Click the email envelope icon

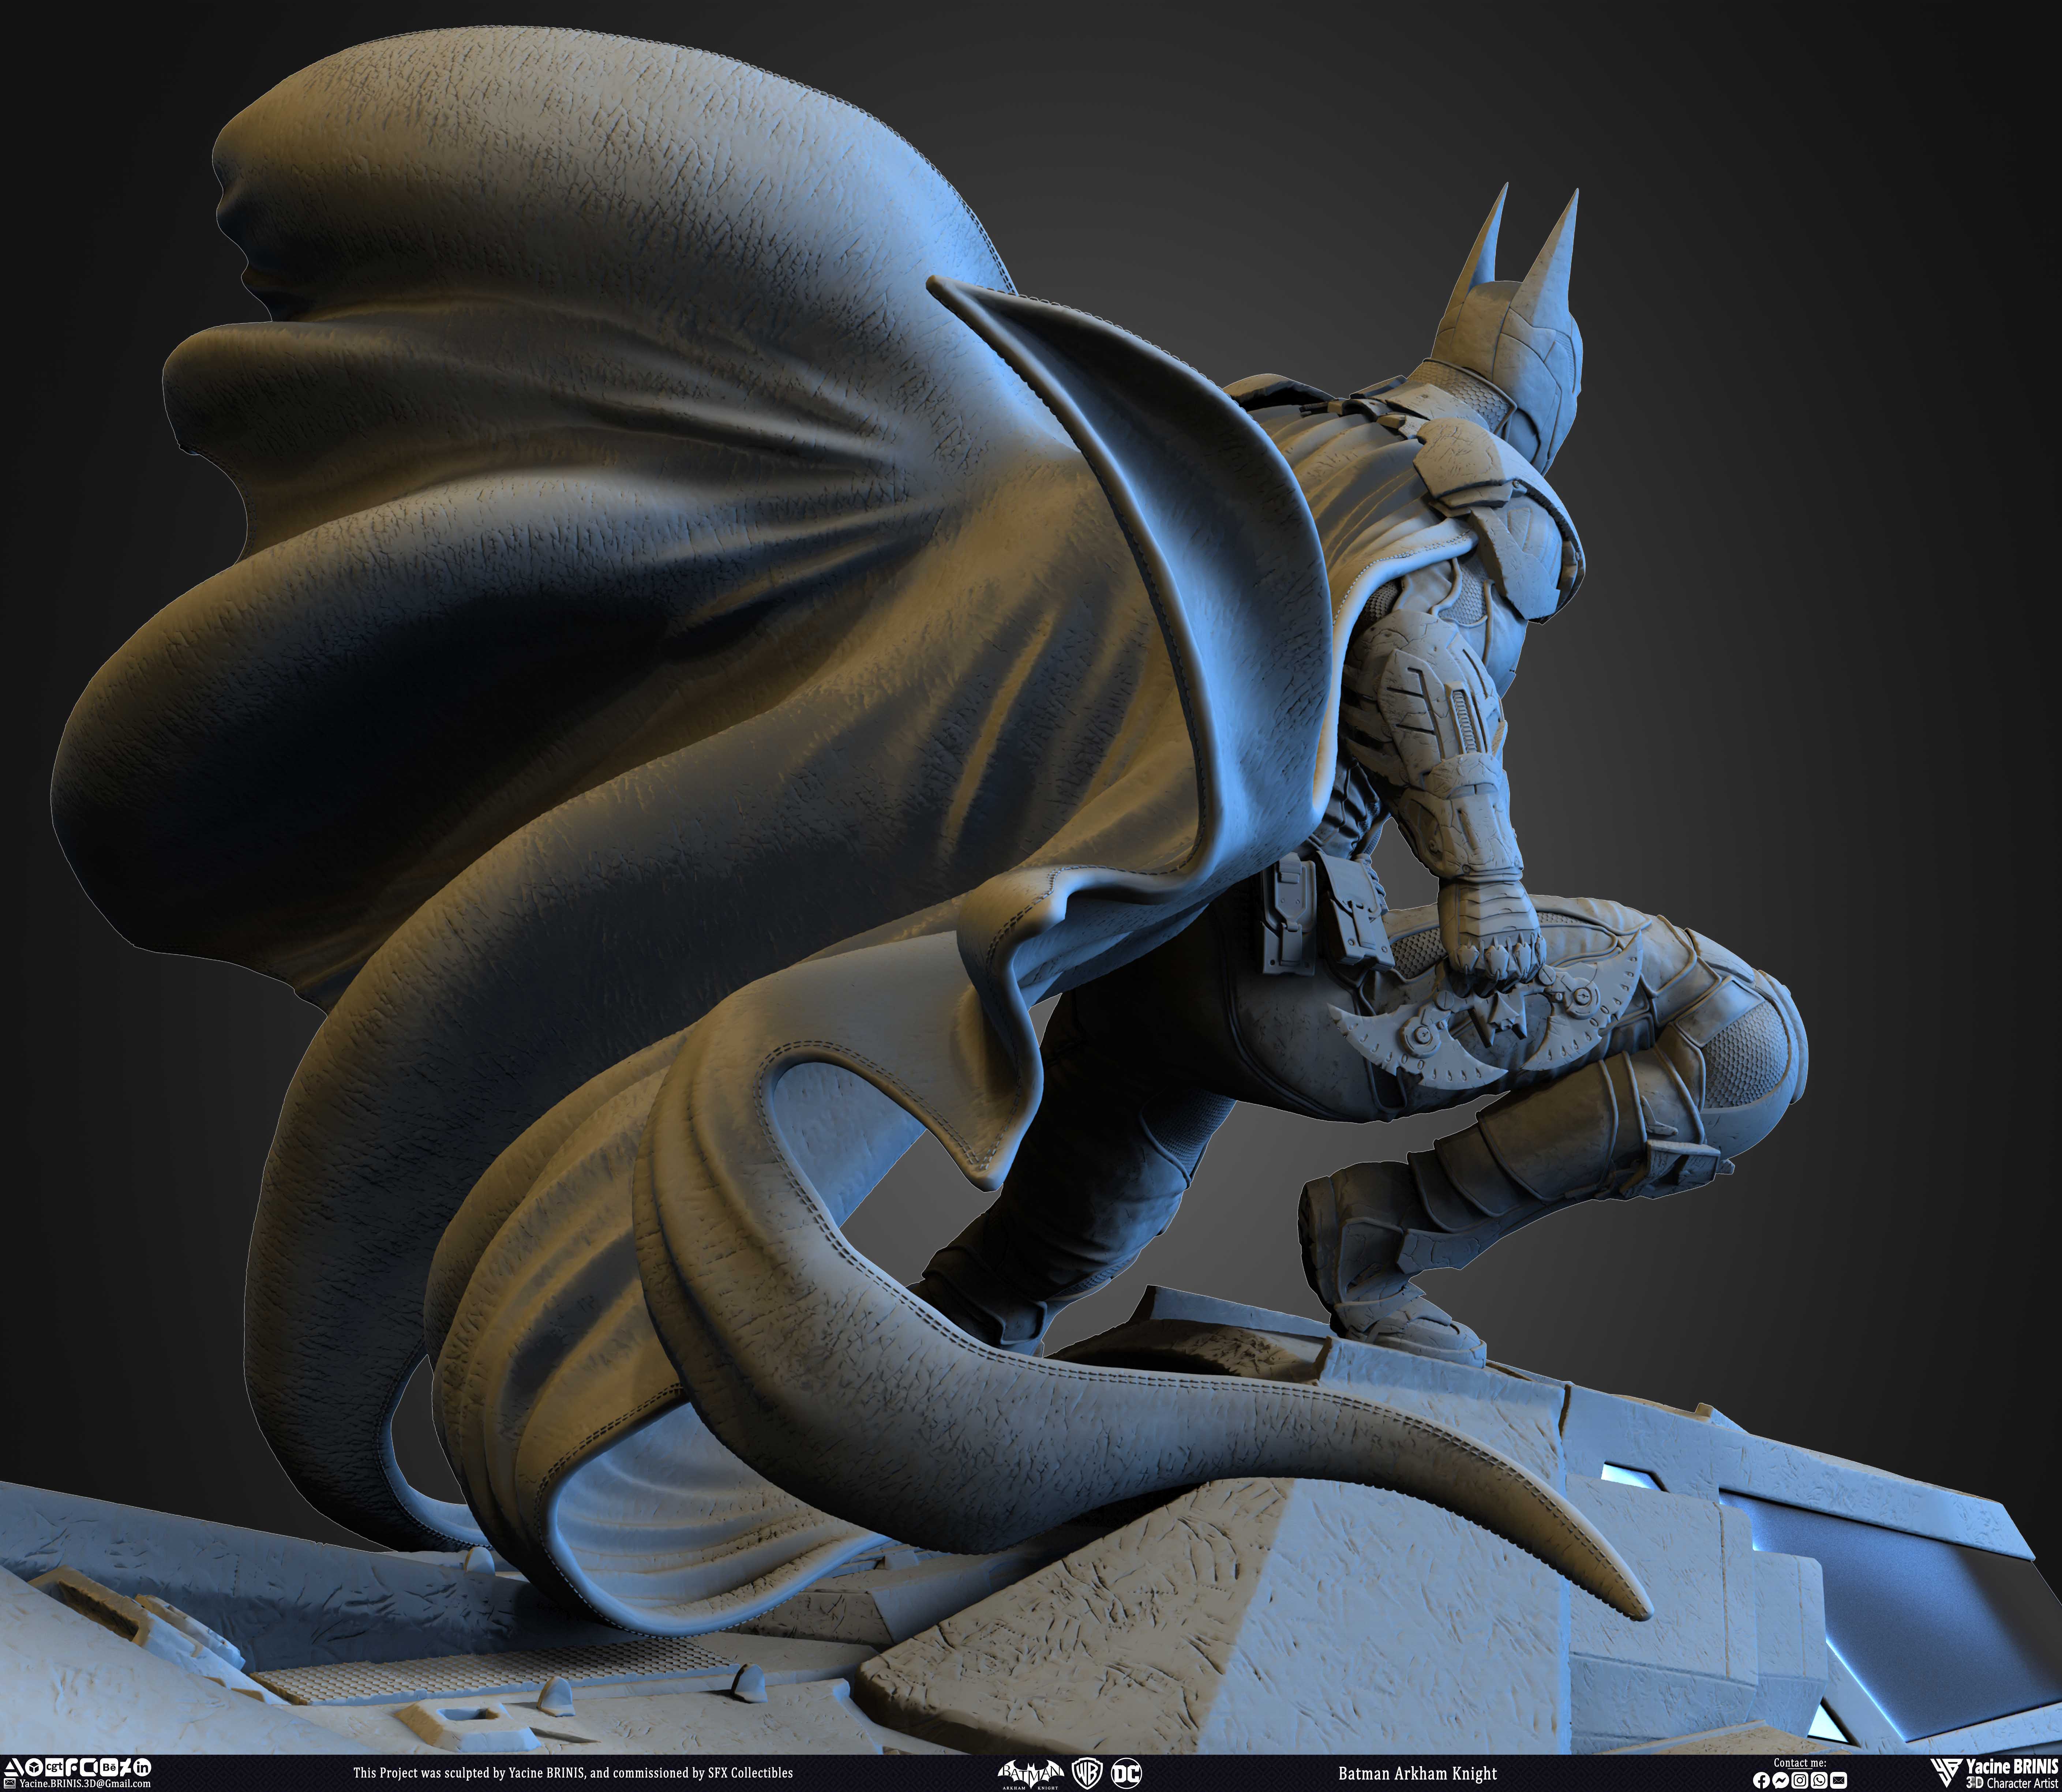10,1783
